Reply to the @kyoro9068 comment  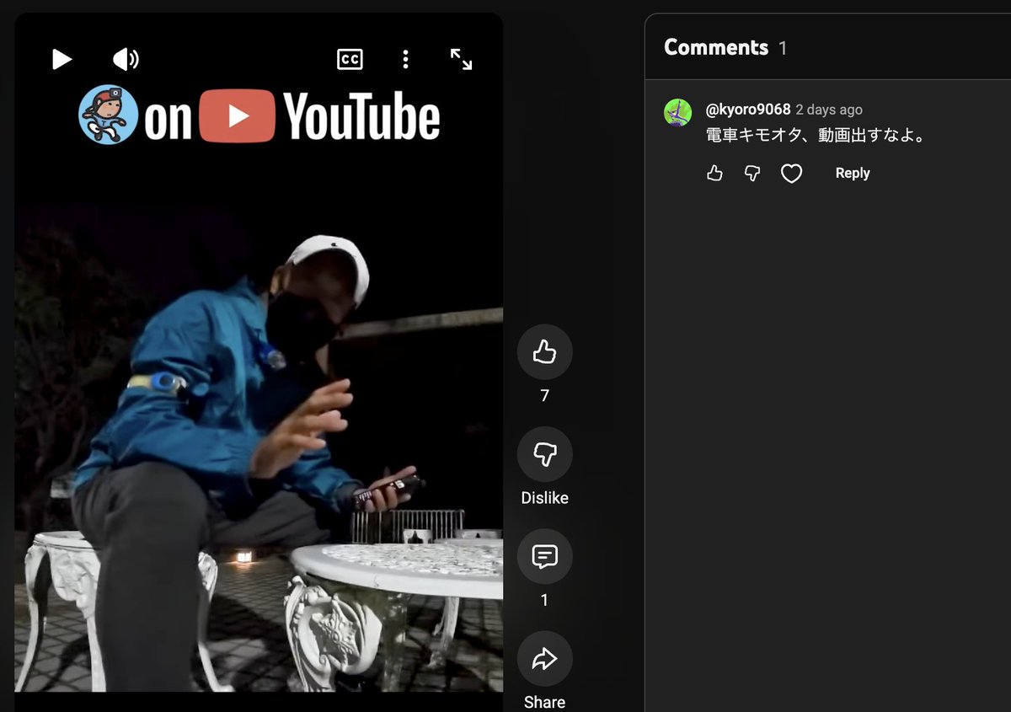853,173
